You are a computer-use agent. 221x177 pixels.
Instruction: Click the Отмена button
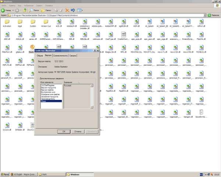pyautogui.click(x=78, y=131)
